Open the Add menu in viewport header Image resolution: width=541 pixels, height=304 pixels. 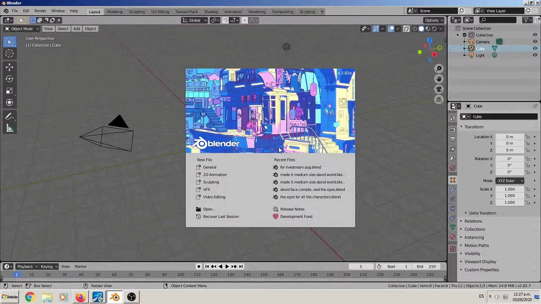[x=77, y=29]
